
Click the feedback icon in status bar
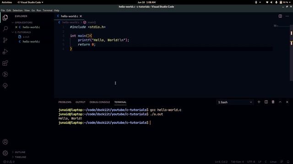pyautogui.click(x=282, y=162)
